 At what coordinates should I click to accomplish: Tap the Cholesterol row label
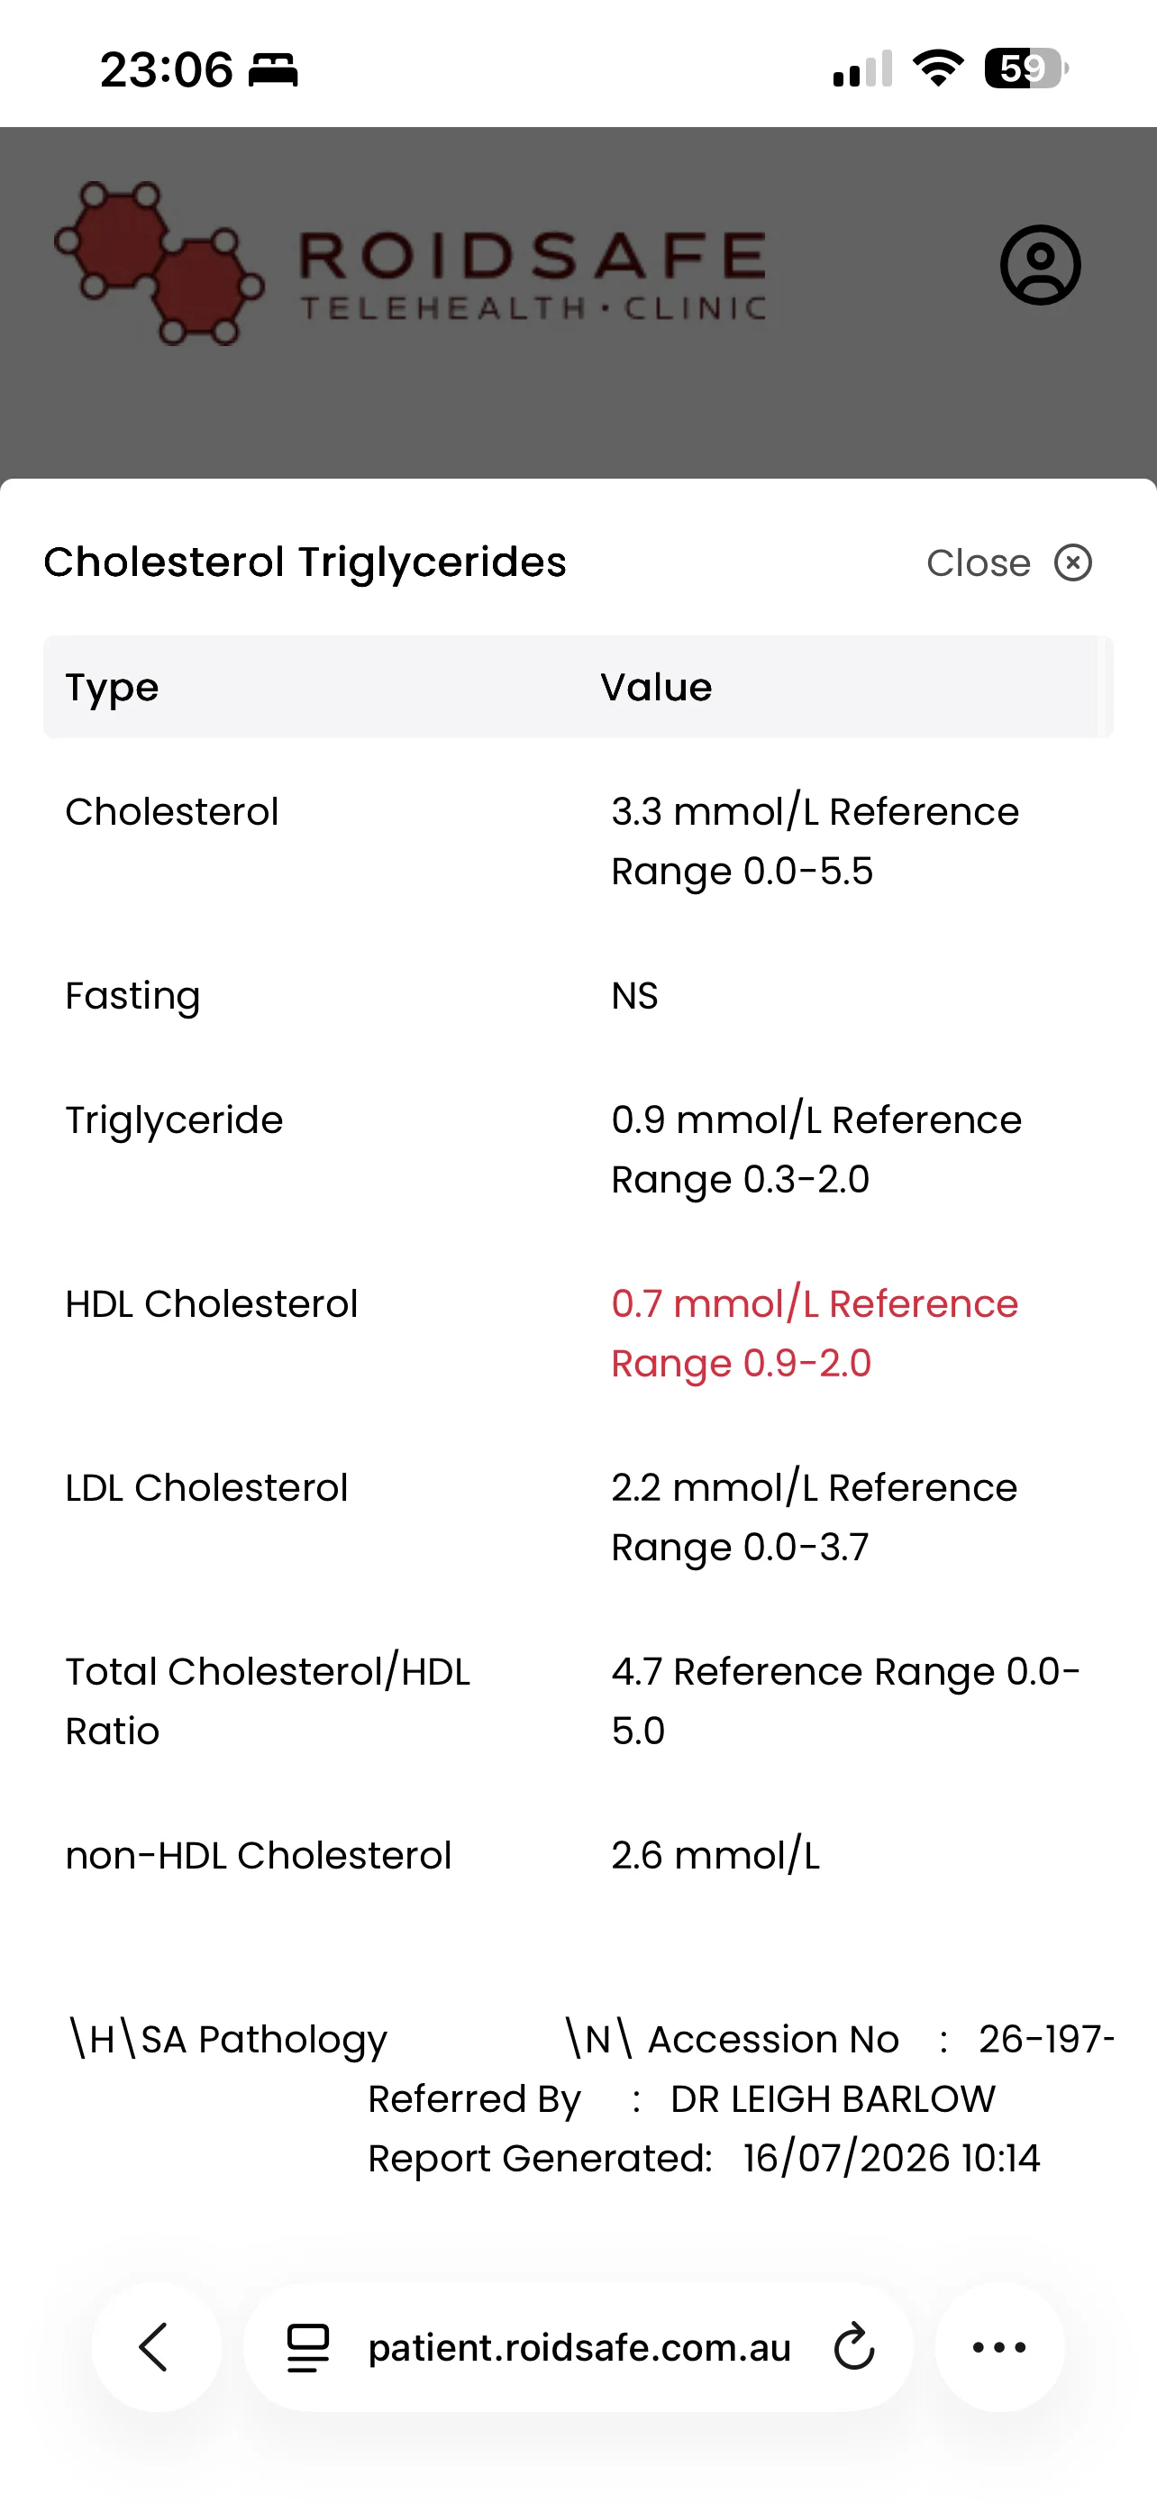[172, 811]
